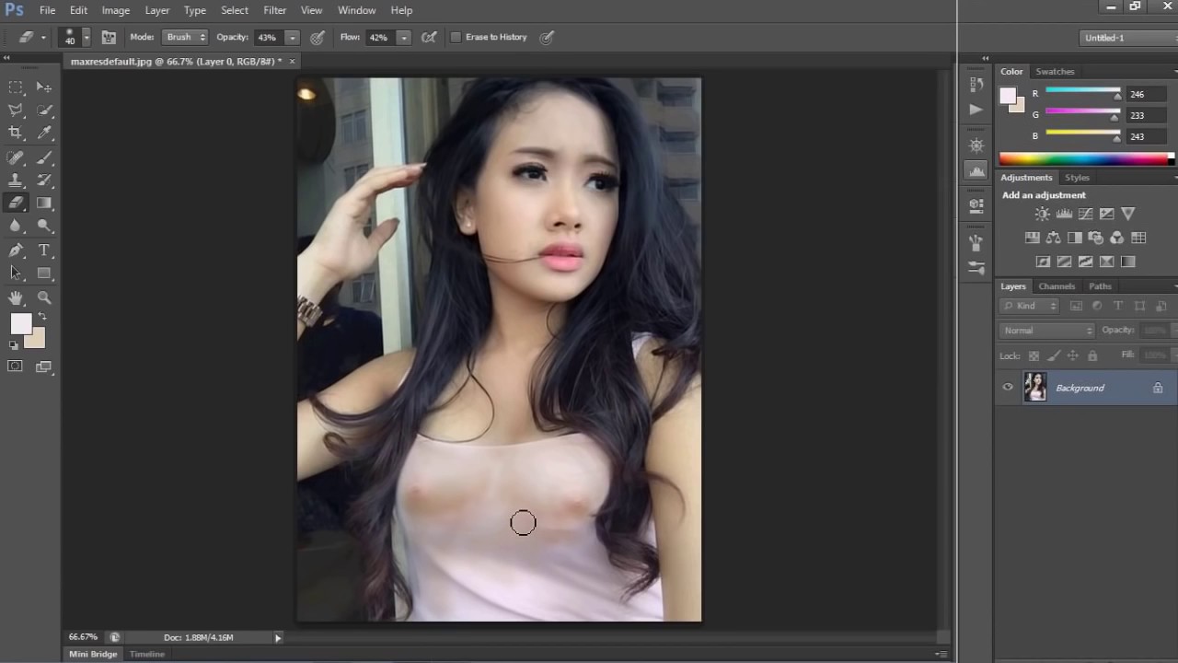Toggle Quick Mask mode
Viewport: 1178px width, 663px height.
15,366
